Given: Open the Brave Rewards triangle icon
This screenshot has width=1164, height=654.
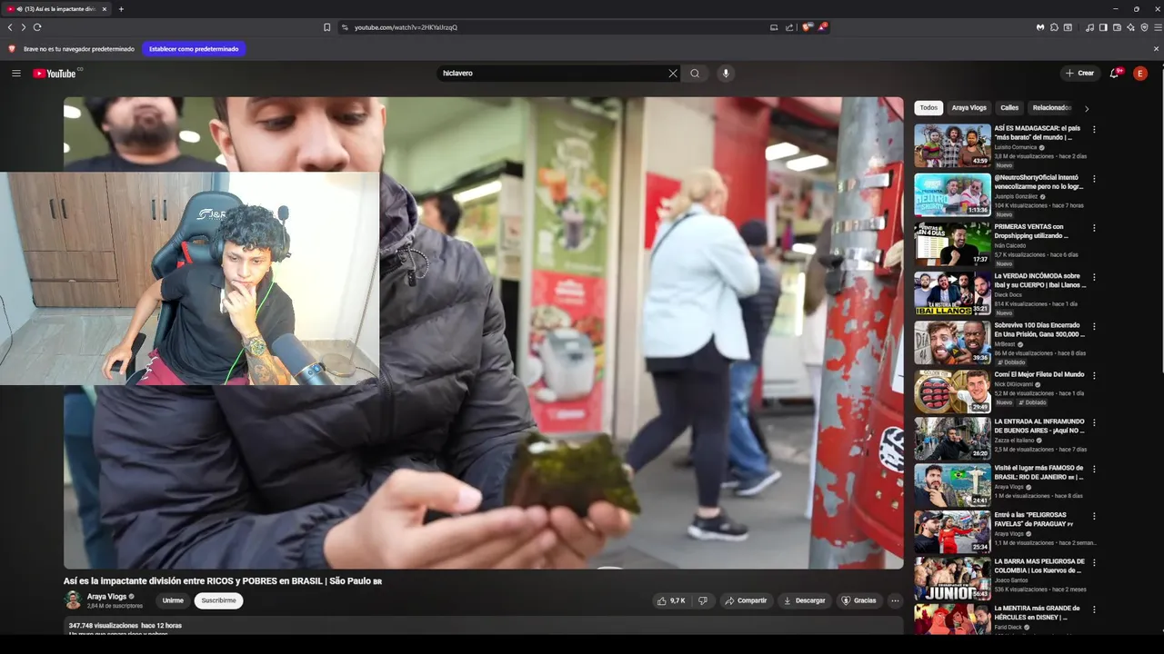Looking at the screenshot, I should point(822,27).
